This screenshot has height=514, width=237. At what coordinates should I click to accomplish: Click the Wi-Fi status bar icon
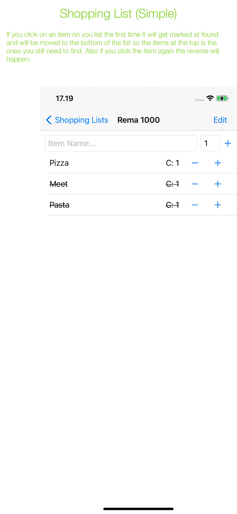tap(210, 98)
